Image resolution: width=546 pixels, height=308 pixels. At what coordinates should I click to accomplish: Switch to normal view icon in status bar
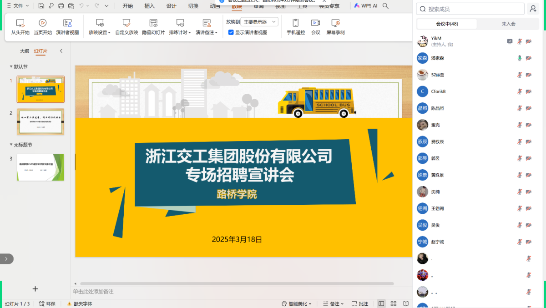coord(381,303)
